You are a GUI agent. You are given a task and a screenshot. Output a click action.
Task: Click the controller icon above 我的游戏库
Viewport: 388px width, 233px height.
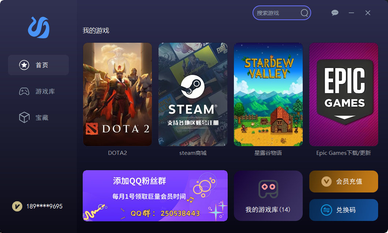pos(268,189)
